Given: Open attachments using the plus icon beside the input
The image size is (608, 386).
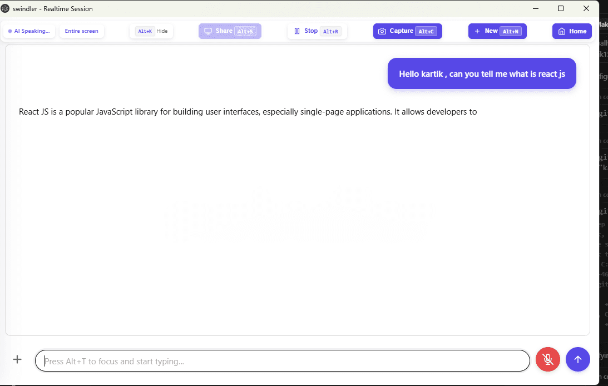Looking at the screenshot, I should tap(17, 359).
